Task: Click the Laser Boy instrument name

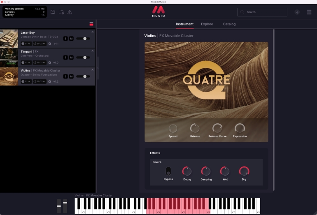Action: pyautogui.click(x=28, y=33)
